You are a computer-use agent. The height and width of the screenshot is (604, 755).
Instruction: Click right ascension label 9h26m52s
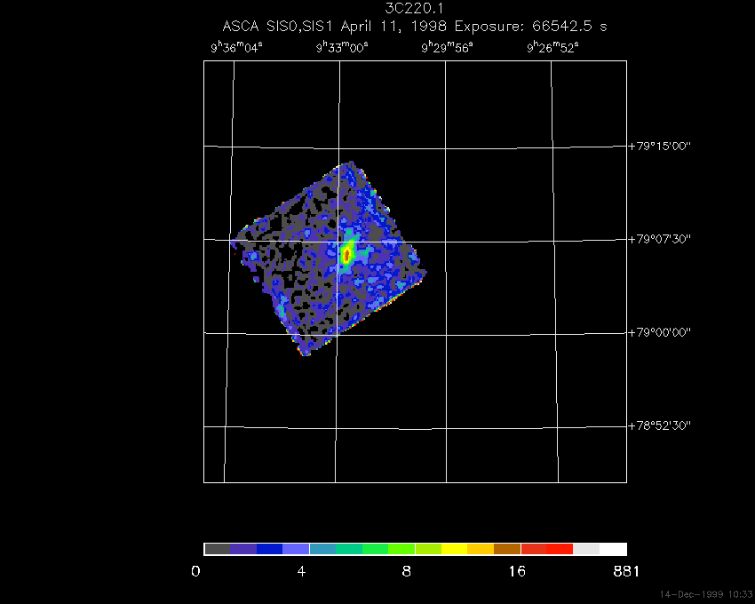[x=552, y=47]
